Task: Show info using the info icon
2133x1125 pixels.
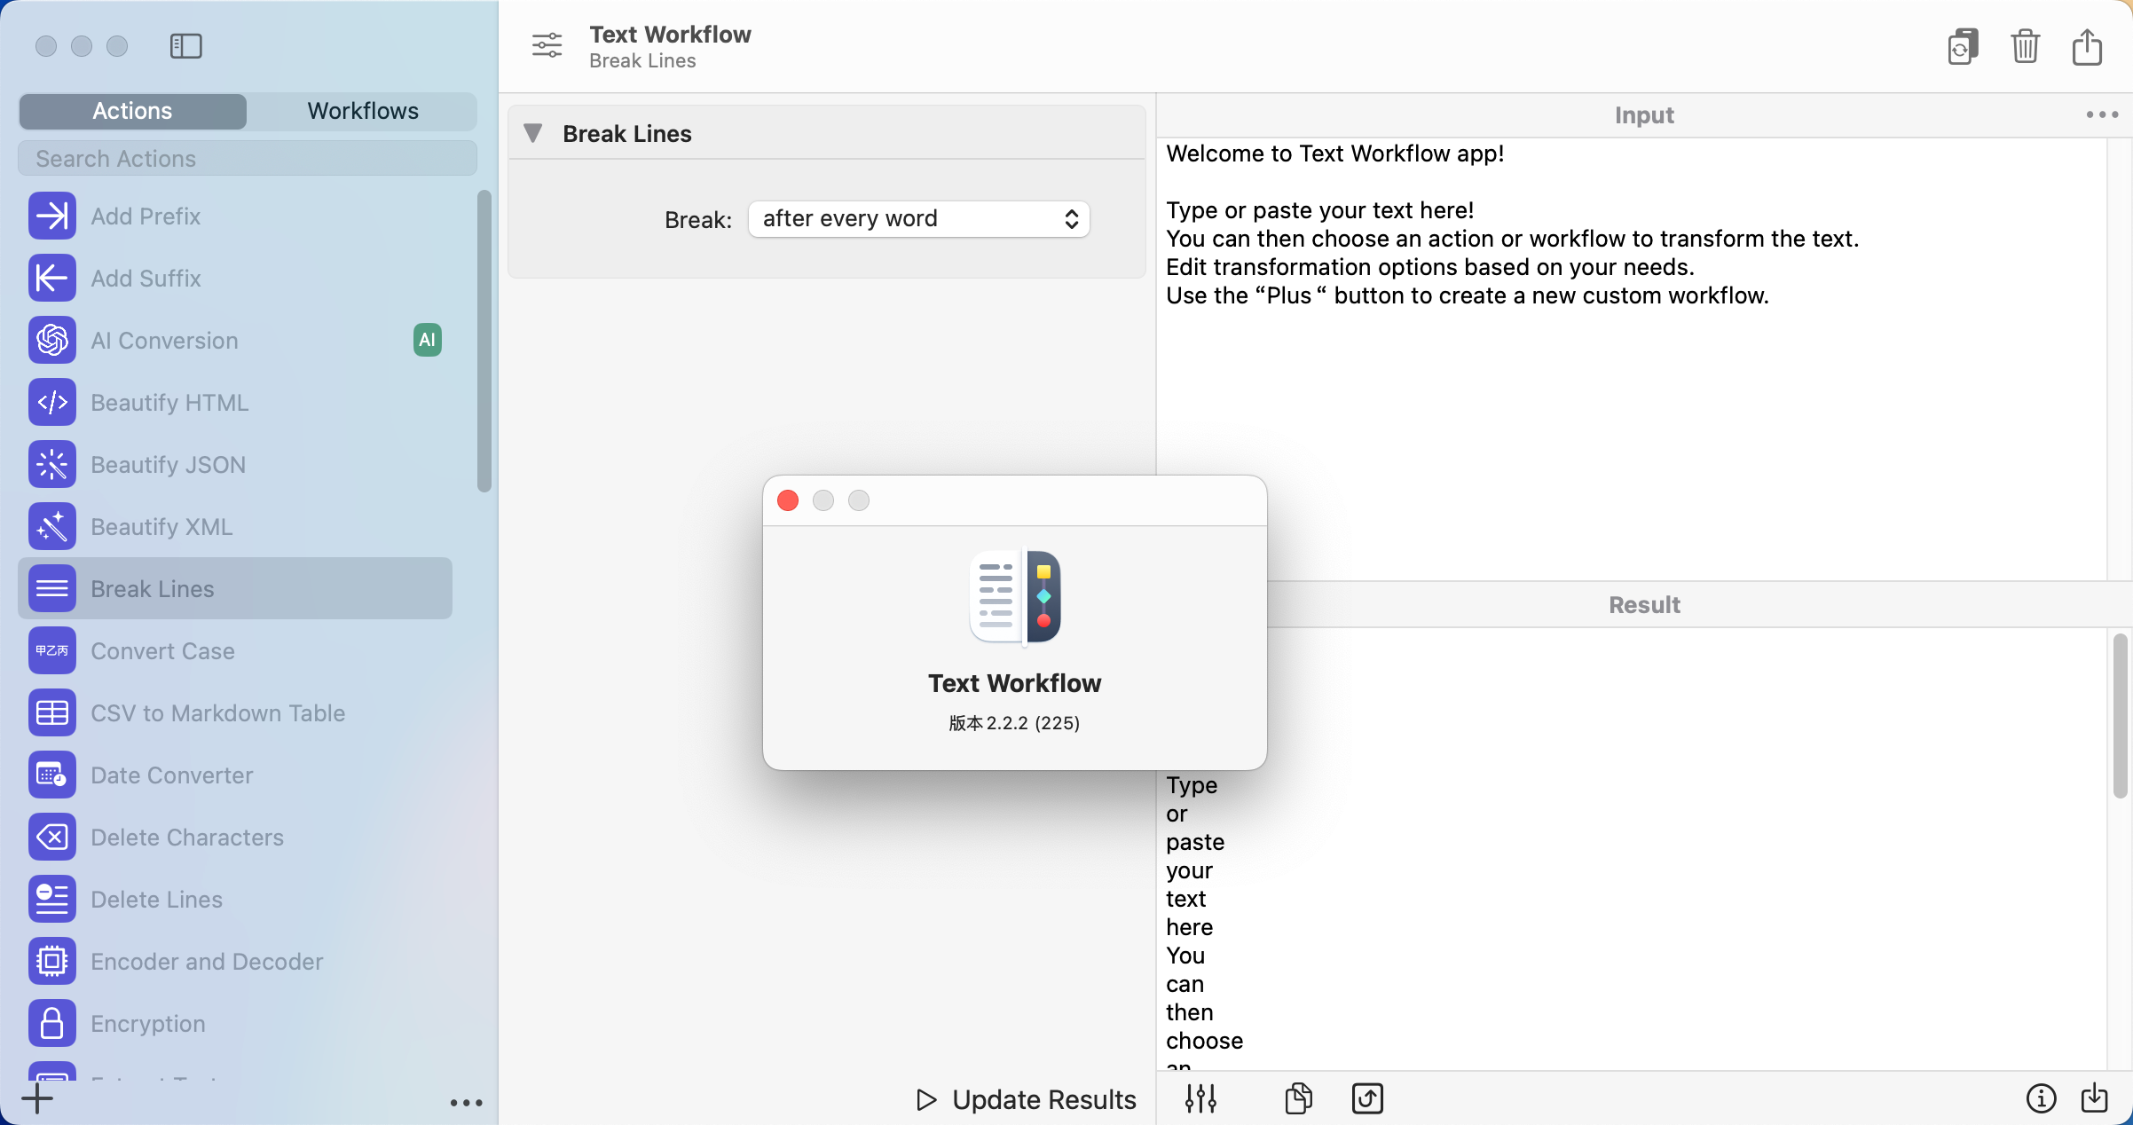Action: [x=2041, y=1098]
